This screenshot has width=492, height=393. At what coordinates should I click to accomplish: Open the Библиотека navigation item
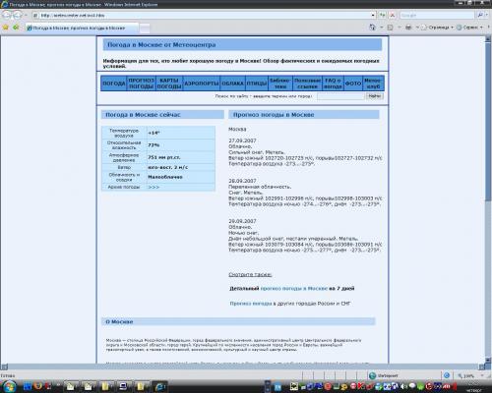coord(280,84)
